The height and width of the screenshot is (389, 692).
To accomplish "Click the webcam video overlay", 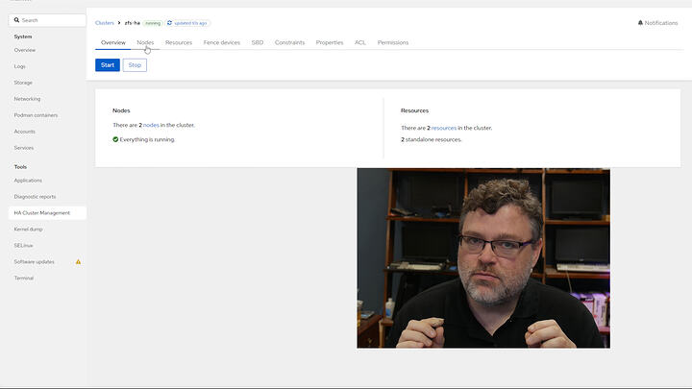I will coord(483,258).
